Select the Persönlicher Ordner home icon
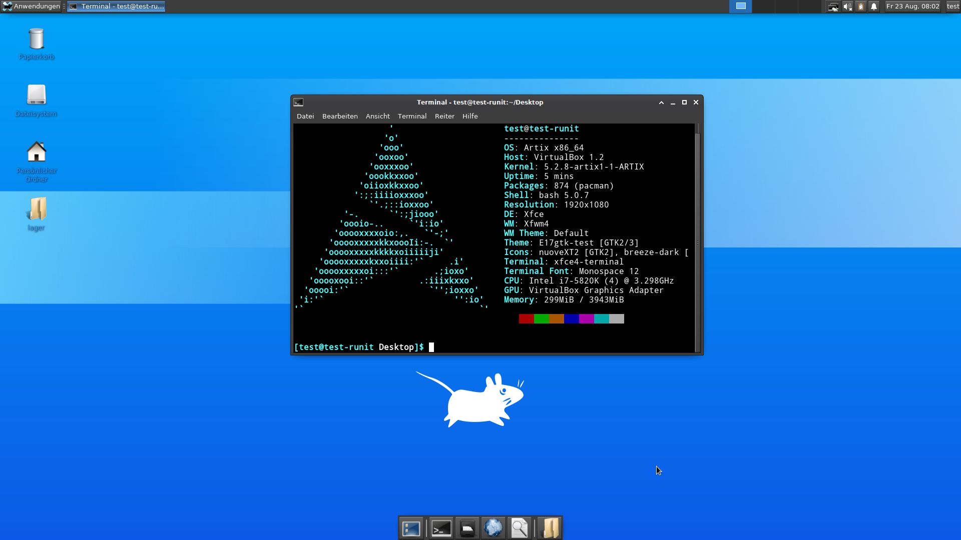 37,161
